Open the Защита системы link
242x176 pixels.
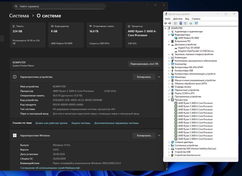[x=81, y=123]
